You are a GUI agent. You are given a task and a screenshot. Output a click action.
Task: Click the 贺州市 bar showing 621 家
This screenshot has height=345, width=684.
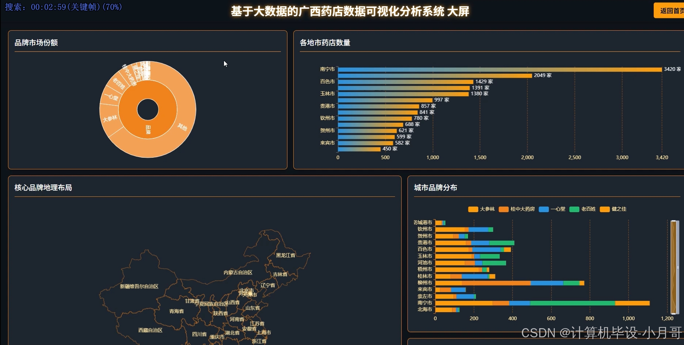click(x=367, y=131)
